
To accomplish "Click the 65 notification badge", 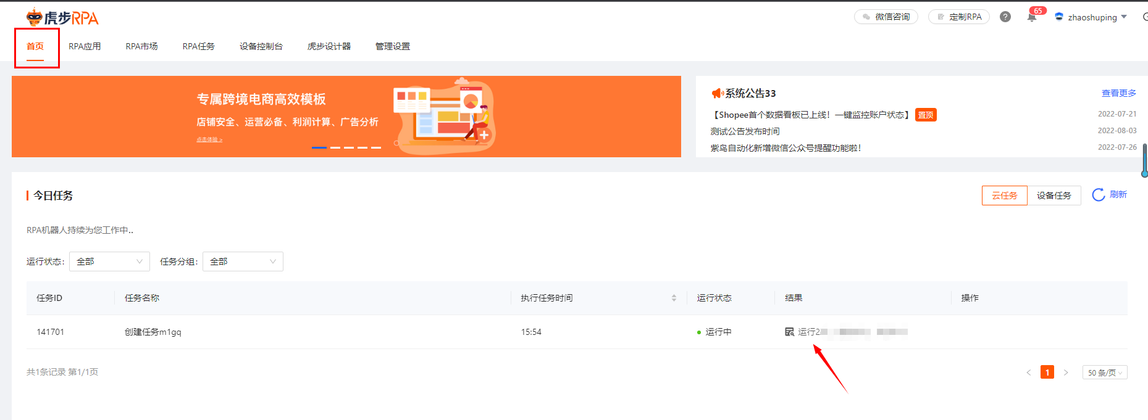I will point(1038,10).
